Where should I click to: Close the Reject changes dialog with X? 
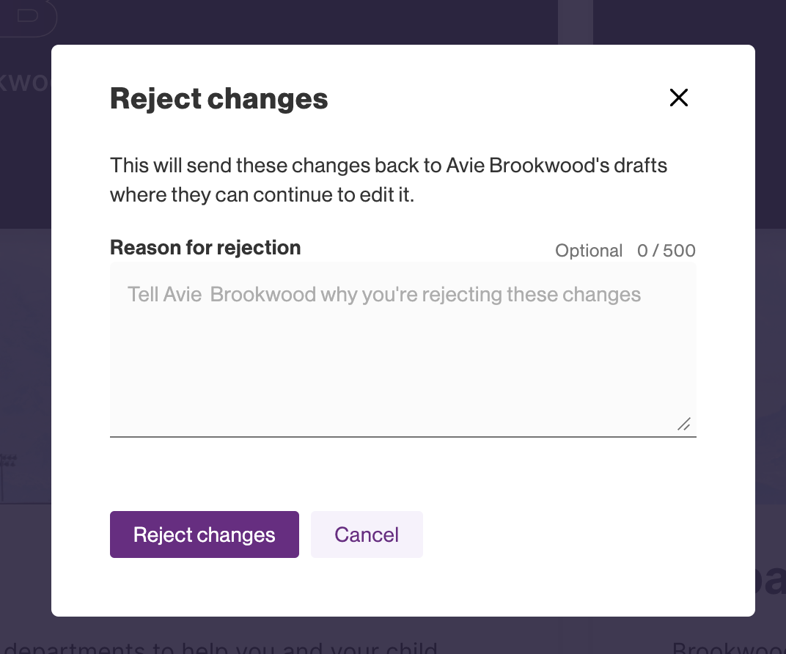pyautogui.click(x=679, y=98)
